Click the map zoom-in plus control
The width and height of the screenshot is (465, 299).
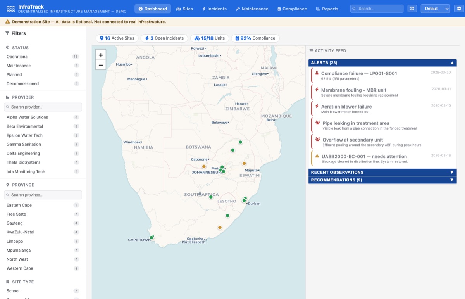pos(101,54)
